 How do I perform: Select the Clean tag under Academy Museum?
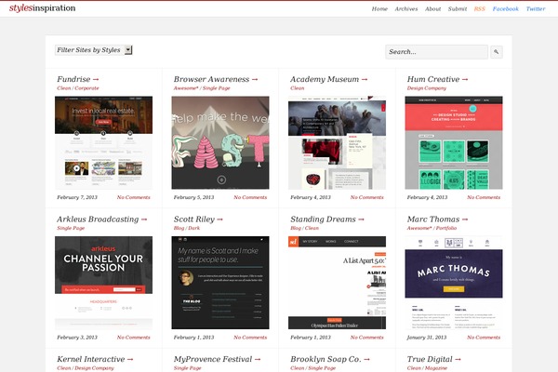pyautogui.click(x=298, y=88)
